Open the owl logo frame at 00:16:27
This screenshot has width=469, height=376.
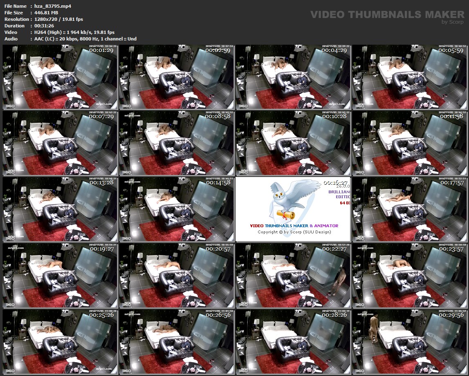pyautogui.click(x=293, y=210)
